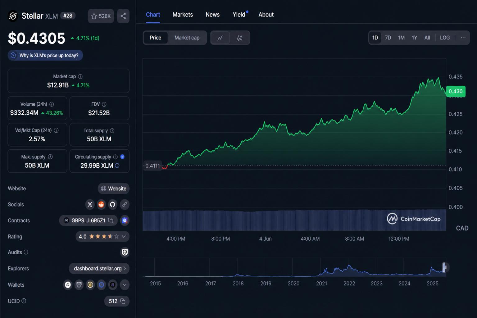This screenshot has height=318, width=477.
Task: Open the audit shield badge
Action: [x=125, y=252]
